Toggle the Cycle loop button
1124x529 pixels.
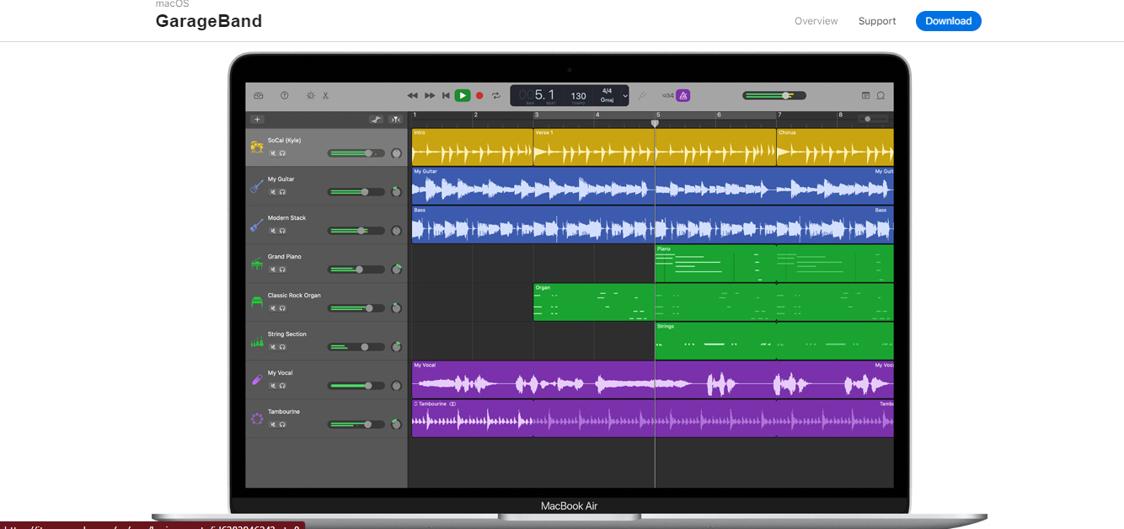point(496,96)
